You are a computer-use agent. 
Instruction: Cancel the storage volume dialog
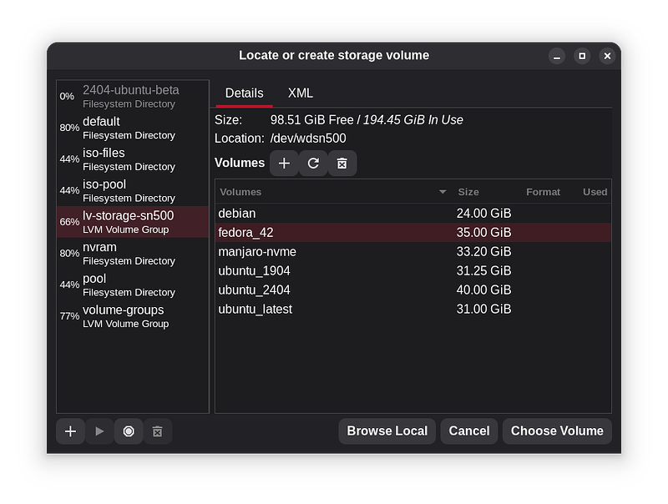pos(469,431)
